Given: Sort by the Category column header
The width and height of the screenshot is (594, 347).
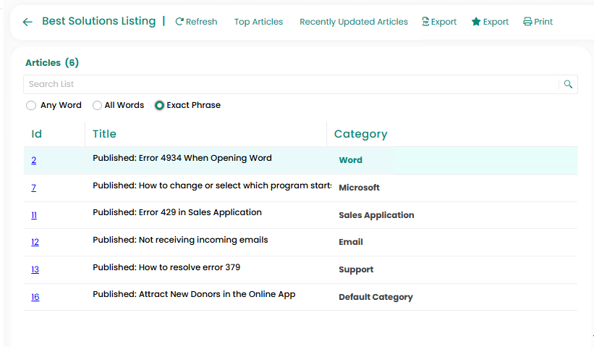Looking at the screenshot, I should click(360, 134).
